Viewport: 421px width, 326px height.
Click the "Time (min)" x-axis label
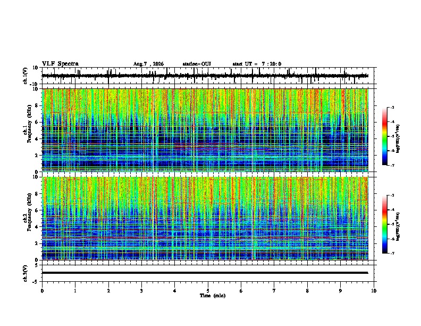point(213,296)
